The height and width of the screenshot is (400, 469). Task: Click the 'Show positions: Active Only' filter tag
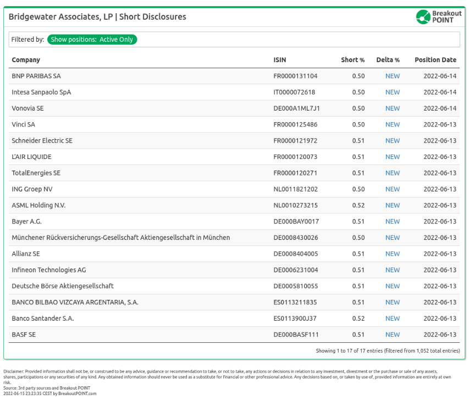(92, 40)
